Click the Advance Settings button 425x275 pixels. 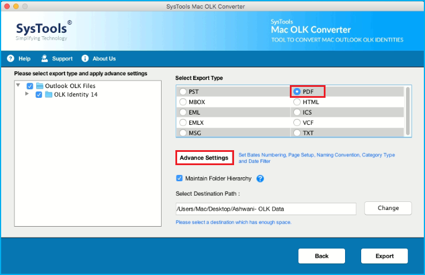(204, 158)
